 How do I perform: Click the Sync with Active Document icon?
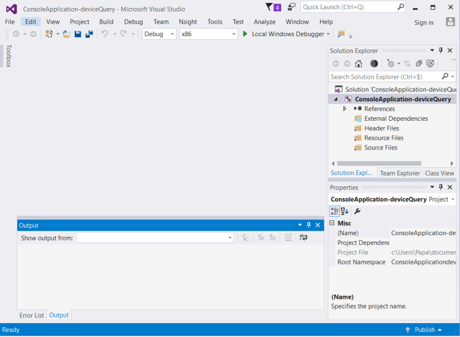pos(407,63)
